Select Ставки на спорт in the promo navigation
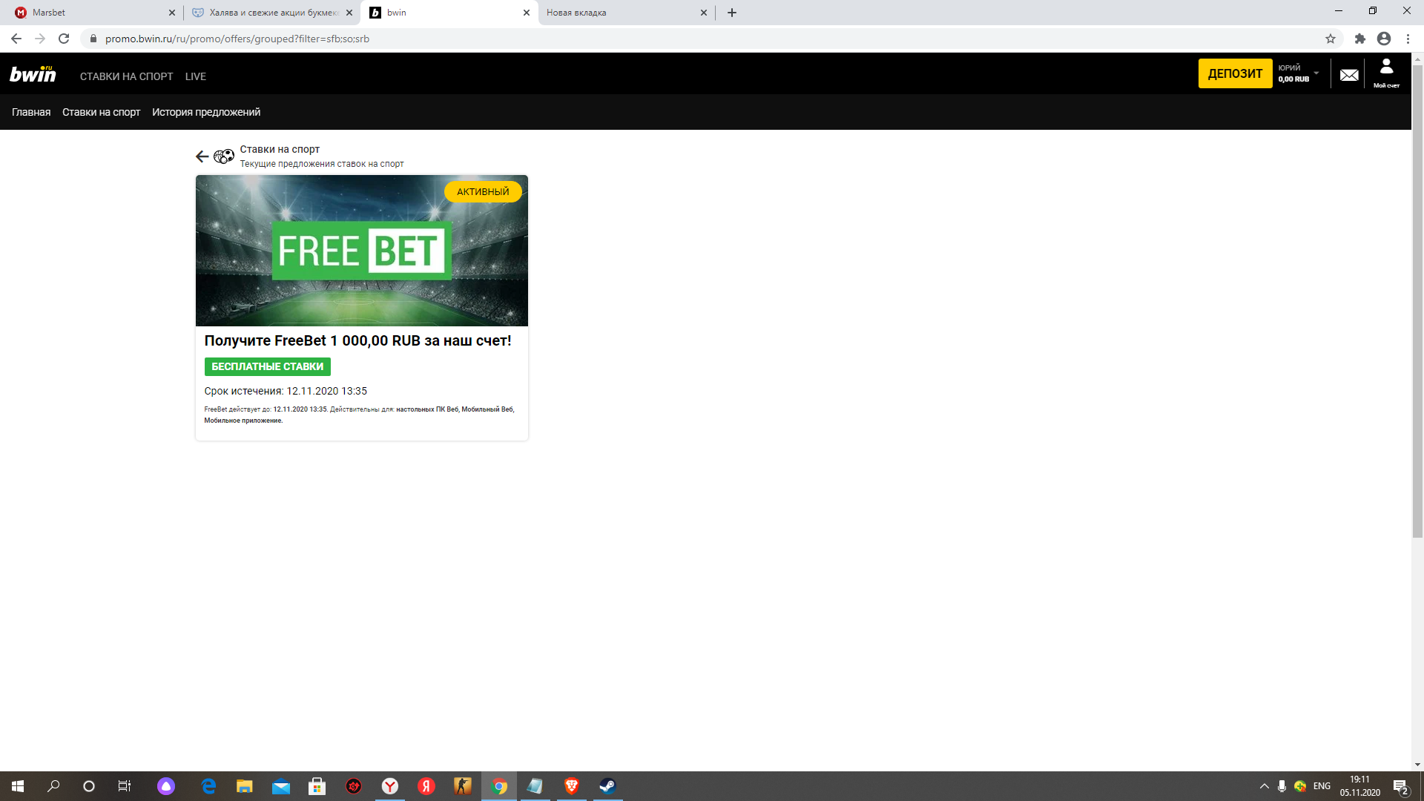The width and height of the screenshot is (1424, 801). [101, 112]
